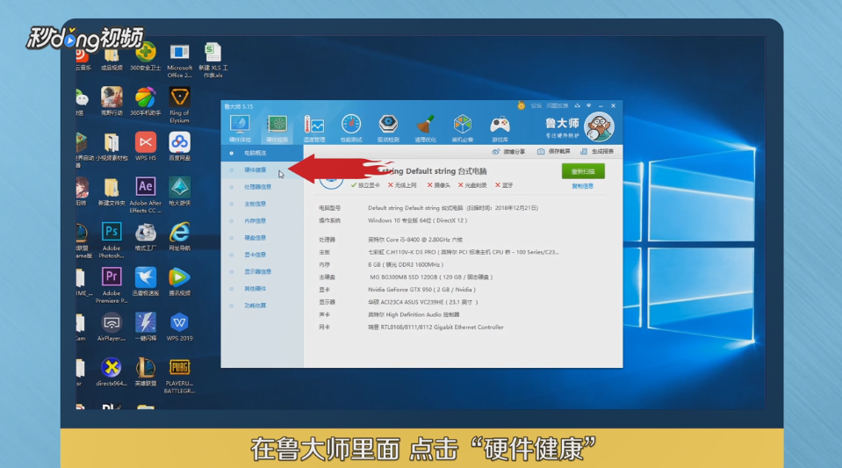Viewport: 842px width, 468px height.
Task: Open directx964 desktop icon
Action: (x=112, y=372)
